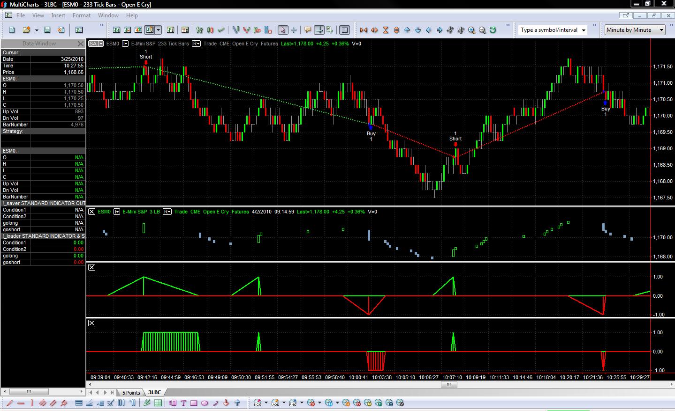Shift chart left using blue left arrow
675x411 pixels.
point(429,30)
